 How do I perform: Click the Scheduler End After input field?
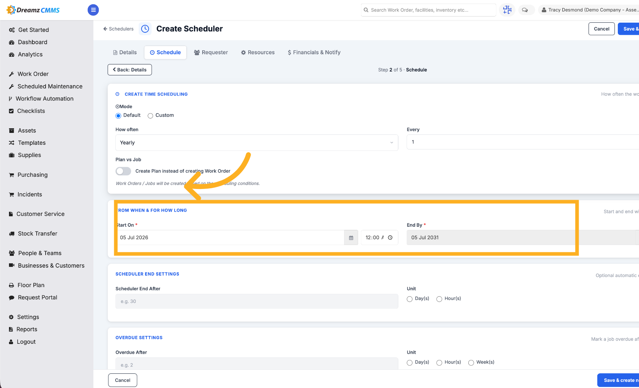[256, 301]
